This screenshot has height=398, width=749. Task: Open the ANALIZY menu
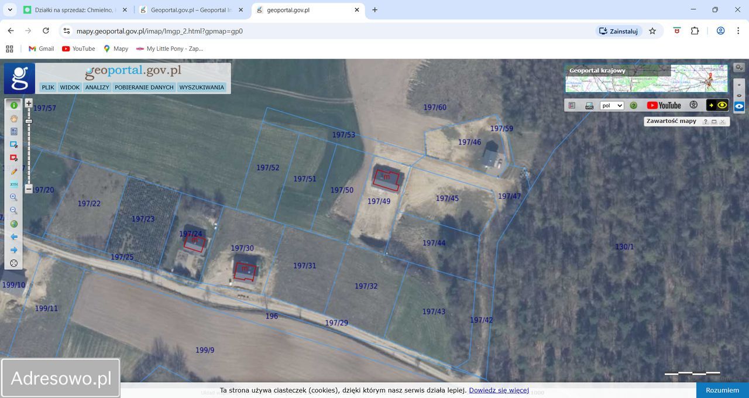click(97, 87)
